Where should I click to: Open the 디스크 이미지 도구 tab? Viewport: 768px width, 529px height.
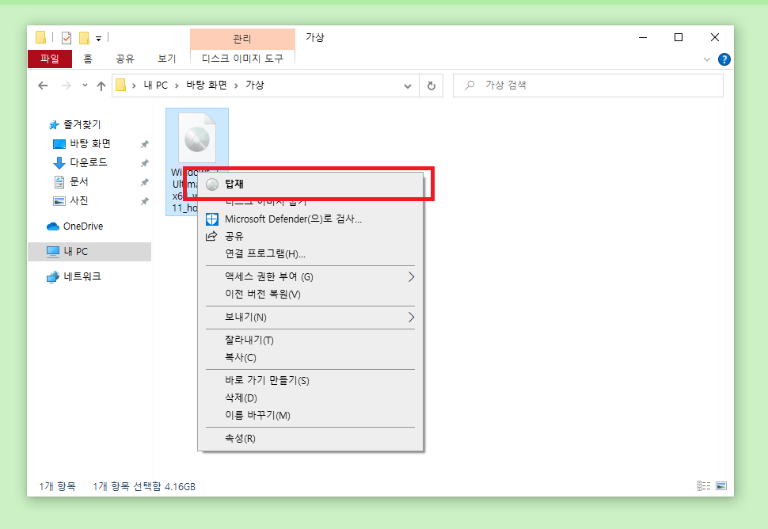[242, 59]
